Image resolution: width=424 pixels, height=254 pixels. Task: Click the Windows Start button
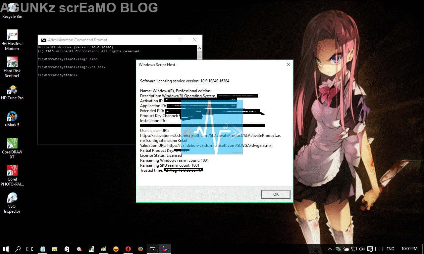coord(6,249)
